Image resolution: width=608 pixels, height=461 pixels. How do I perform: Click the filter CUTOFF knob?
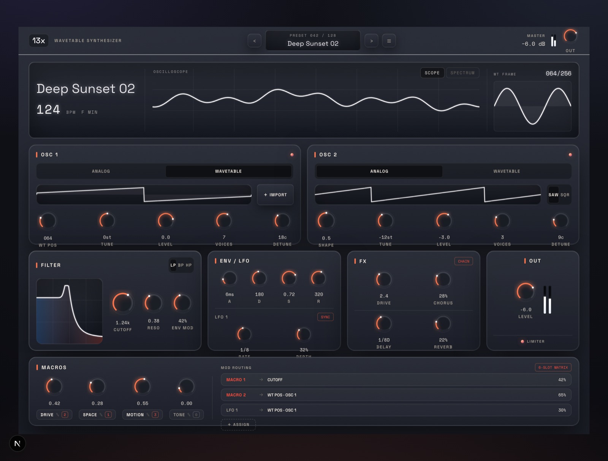point(122,303)
